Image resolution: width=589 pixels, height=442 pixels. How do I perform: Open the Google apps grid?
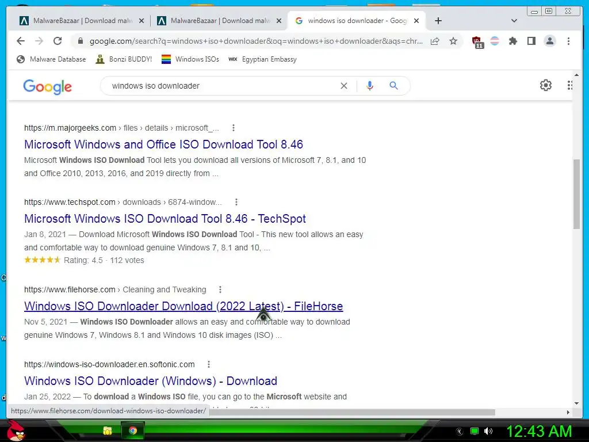click(569, 85)
